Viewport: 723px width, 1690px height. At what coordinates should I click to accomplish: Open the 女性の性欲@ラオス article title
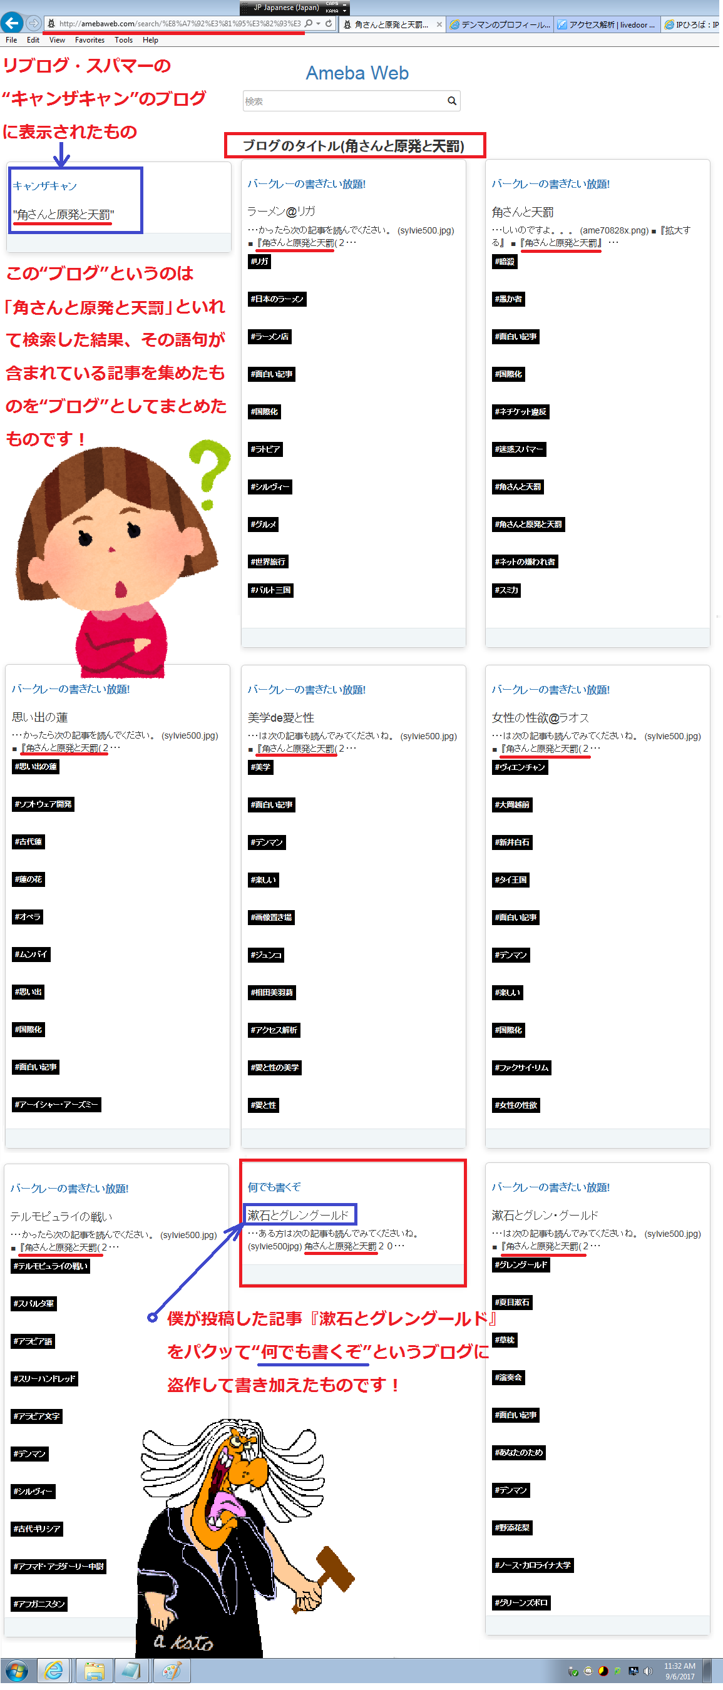(541, 718)
